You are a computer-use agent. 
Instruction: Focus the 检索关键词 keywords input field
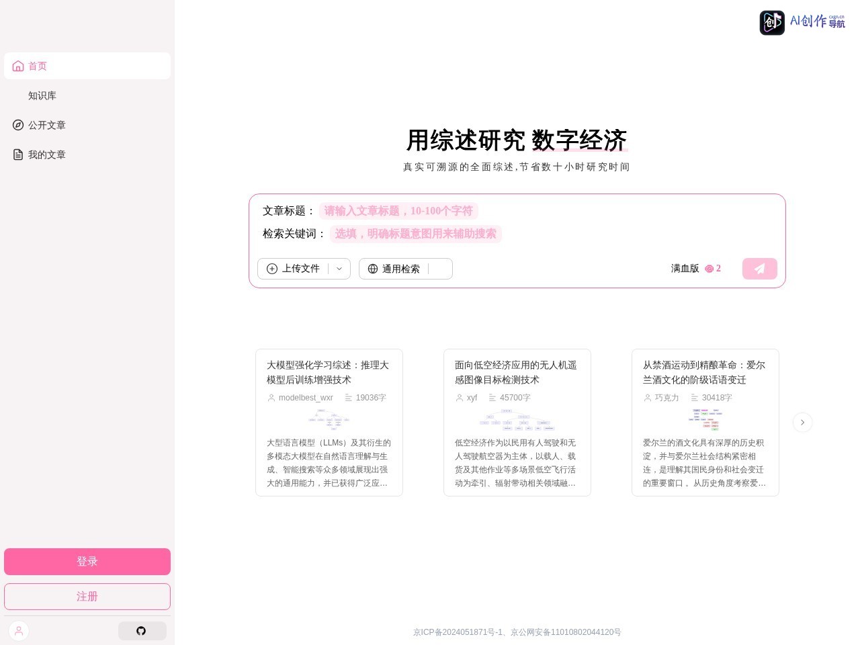(x=415, y=234)
